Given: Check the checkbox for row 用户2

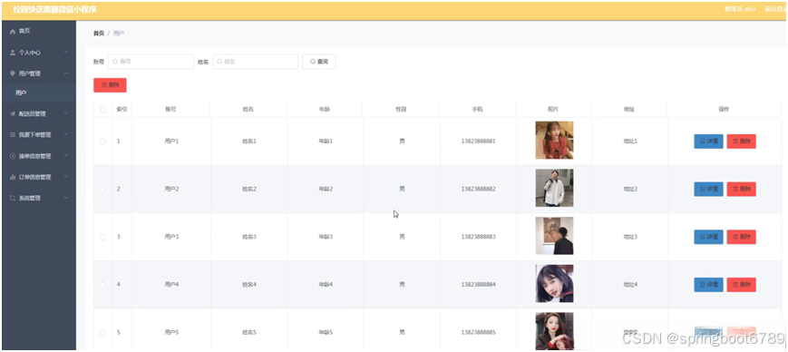Looking at the screenshot, I should tap(103, 189).
